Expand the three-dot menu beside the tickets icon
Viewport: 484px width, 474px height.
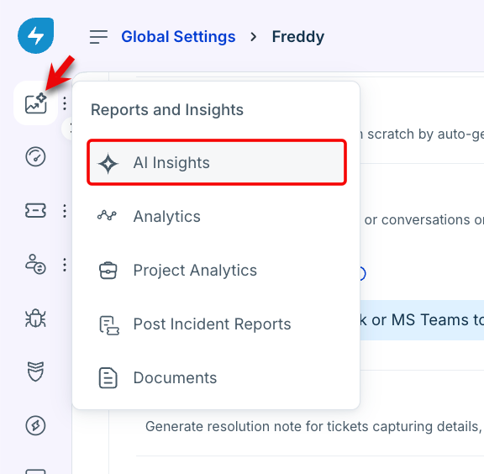click(65, 211)
